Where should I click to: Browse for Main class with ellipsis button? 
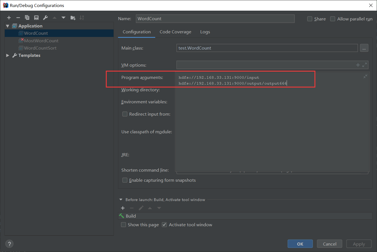364,48
